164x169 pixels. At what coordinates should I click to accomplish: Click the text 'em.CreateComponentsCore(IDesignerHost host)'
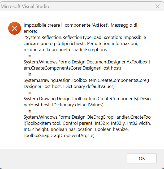72,68
